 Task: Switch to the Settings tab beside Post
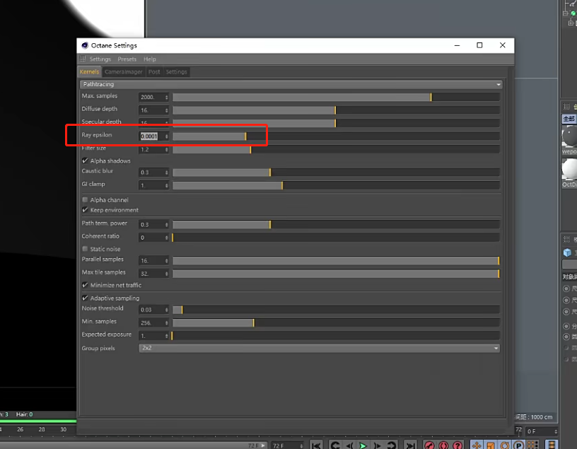coord(176,71)
